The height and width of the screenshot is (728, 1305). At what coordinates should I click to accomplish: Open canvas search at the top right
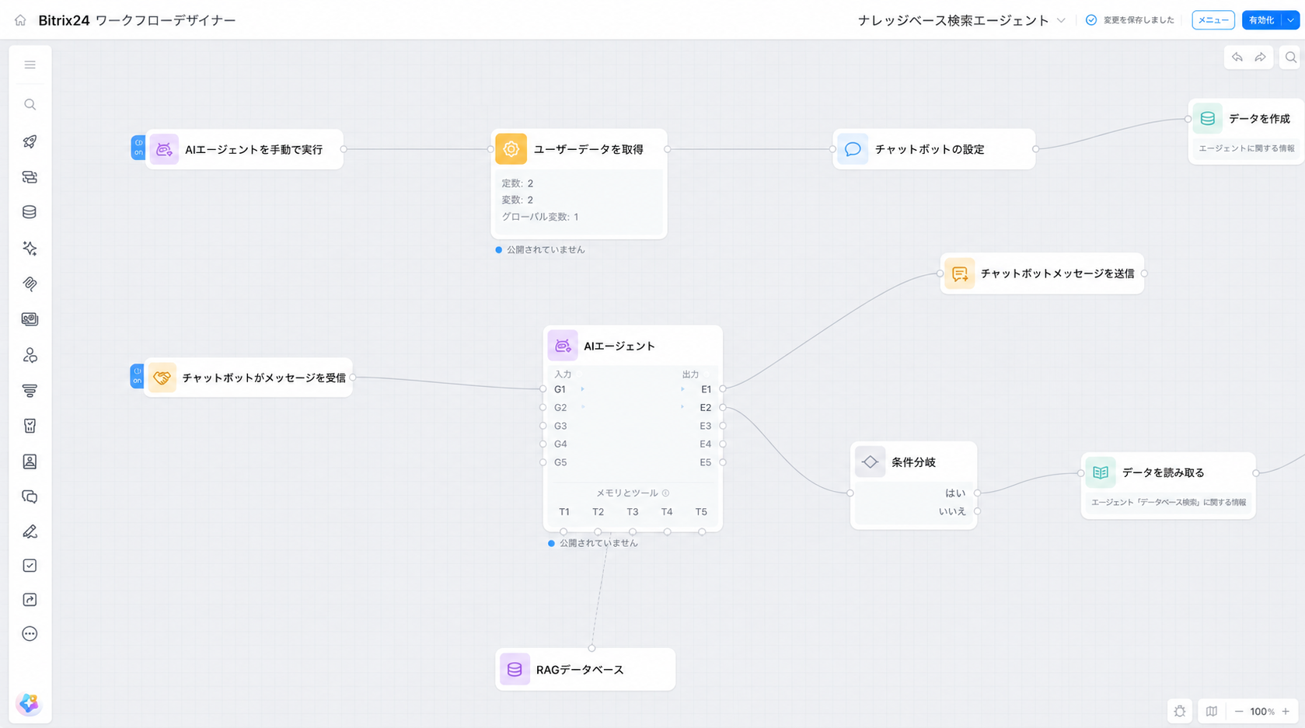pyautogui.click(x=1291, y=57)
